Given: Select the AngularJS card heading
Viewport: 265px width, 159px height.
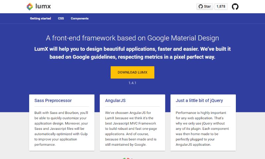Looking at the screenshot, I should point(115,101).
